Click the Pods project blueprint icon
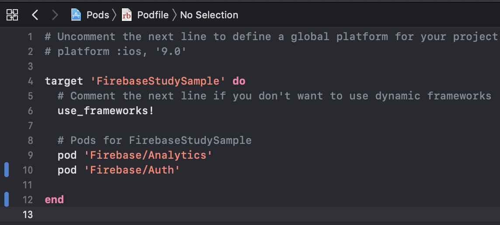500x225 pixels. [76, 15]
